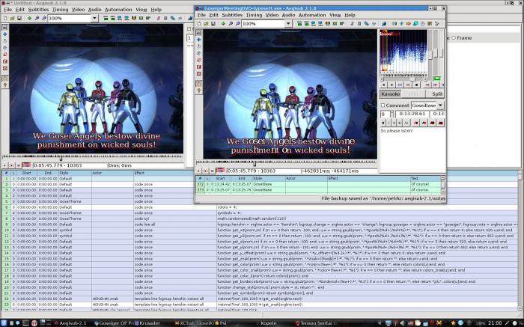This screenshot has height=327, width=524.
Task: Click video play button under front window video
Action: [199, 171]
